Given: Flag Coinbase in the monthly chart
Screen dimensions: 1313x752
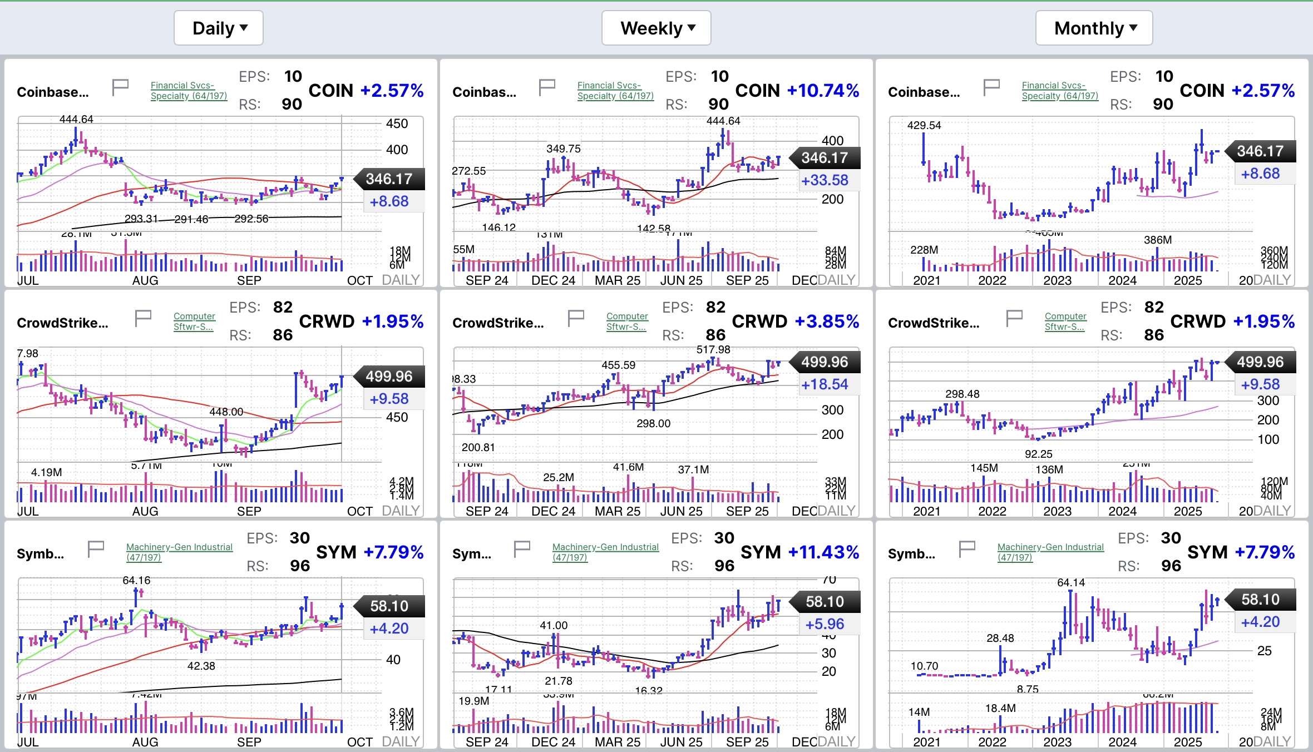Looking at the screenshot, I should tap(991, 87).
